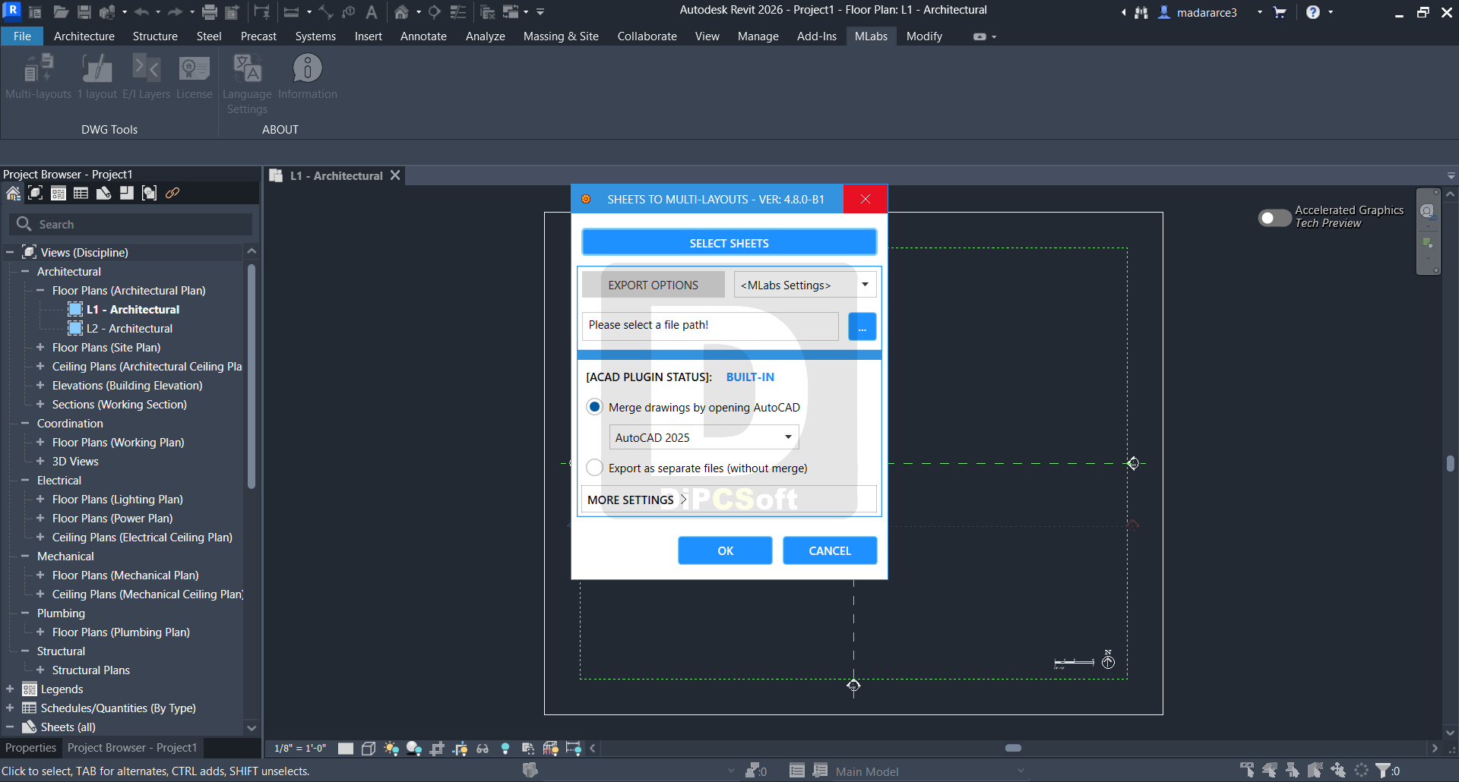1459x782 pixels.
Task: Open the Architecture ribbon tab
Action: 84,36
